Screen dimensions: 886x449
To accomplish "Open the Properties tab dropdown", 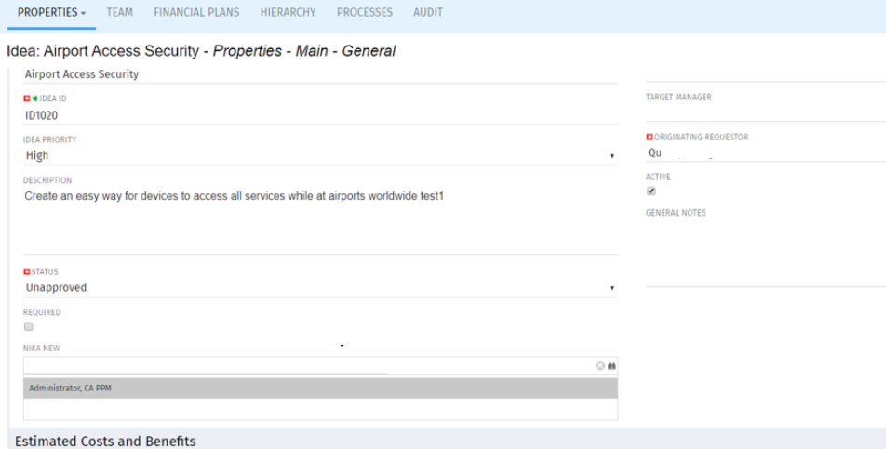I will tap(51, 12).
